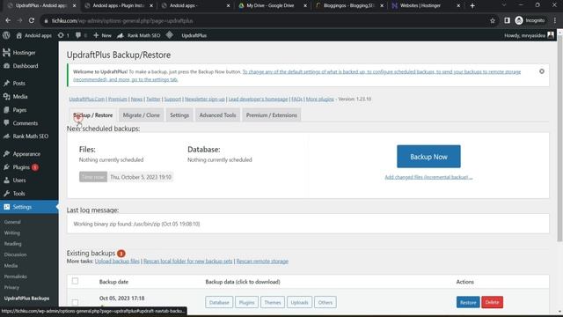Open Reading settings submenu
Screen dimensions: 563x317
(13, 244)
